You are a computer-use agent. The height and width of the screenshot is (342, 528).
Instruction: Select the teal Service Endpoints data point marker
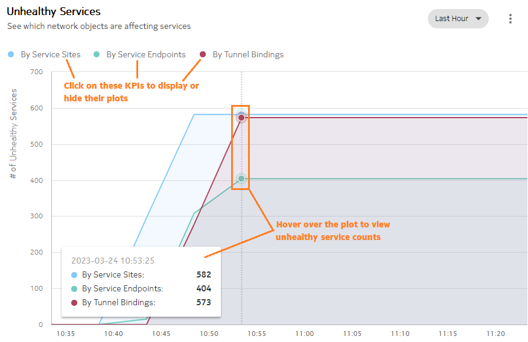pos(241,179)
